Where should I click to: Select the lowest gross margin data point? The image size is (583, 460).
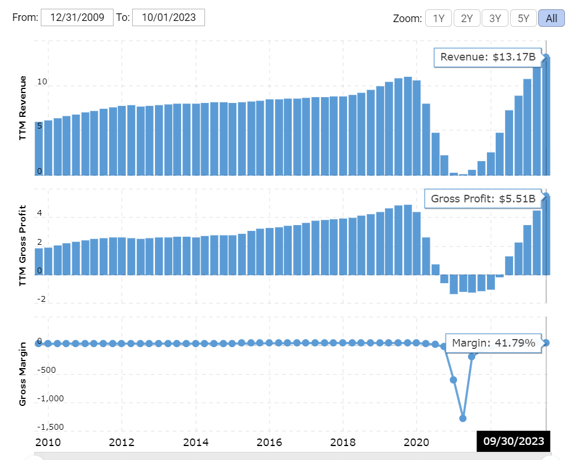tap(463, 418)
